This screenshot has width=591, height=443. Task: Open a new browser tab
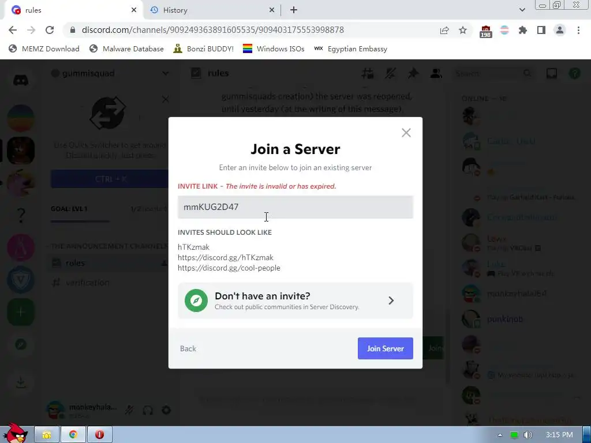click(294, 10)
